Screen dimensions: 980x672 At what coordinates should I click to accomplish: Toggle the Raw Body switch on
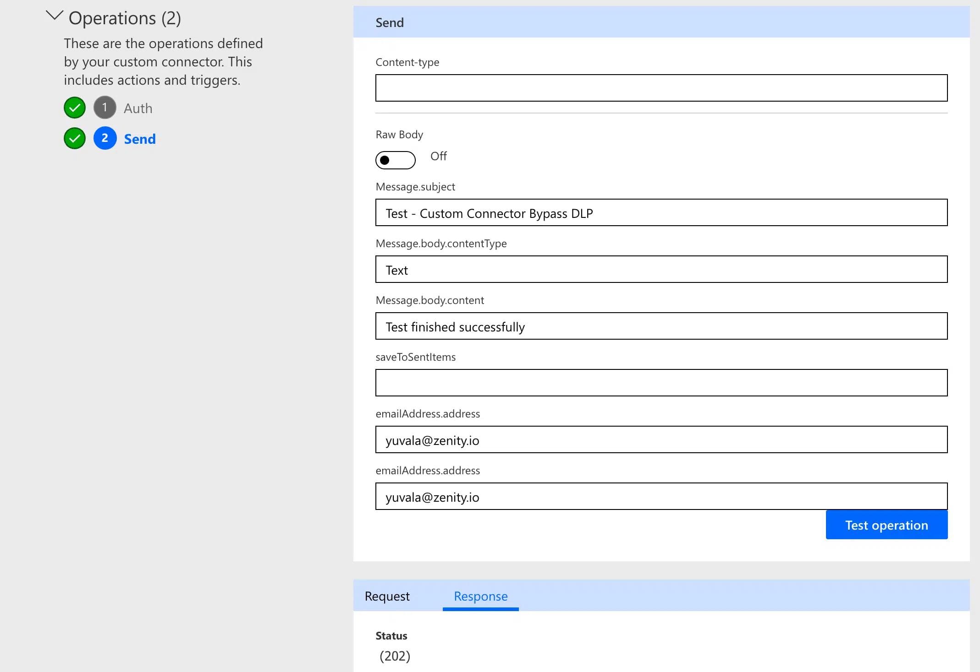[395, 160]
